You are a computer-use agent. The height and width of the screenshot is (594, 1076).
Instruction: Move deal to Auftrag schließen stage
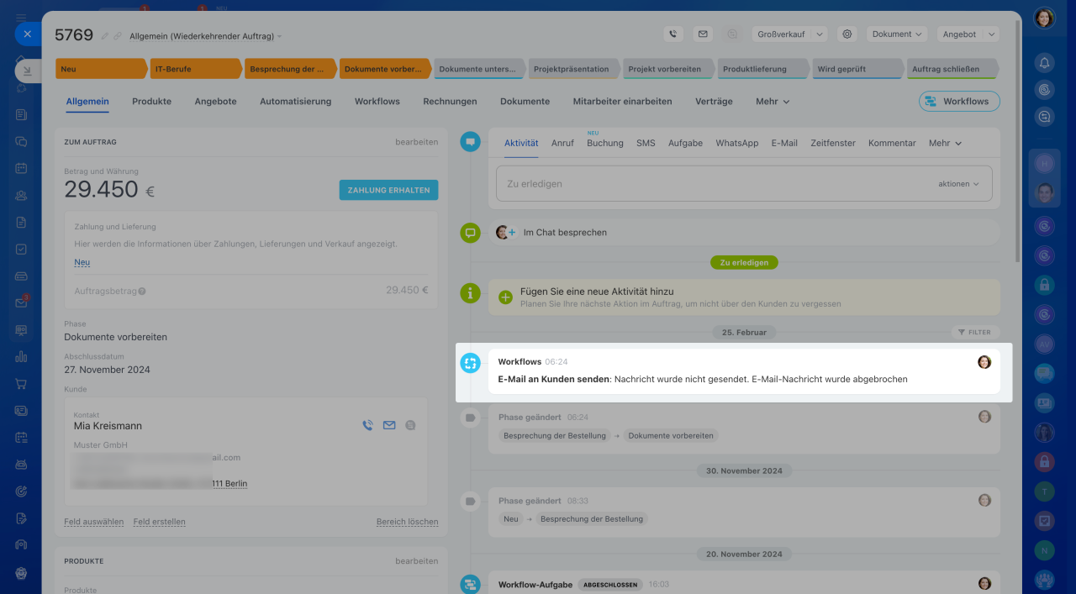pos(952,69)
